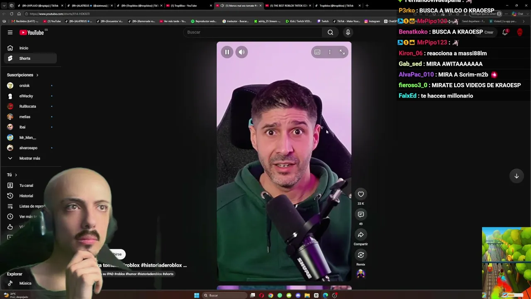Open the RulBocata subscription channel
The image size is (531, 299).
(x=31, y=106)
